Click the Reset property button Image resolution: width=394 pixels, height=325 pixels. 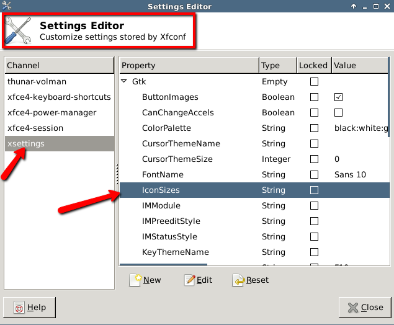click(250, 280)
